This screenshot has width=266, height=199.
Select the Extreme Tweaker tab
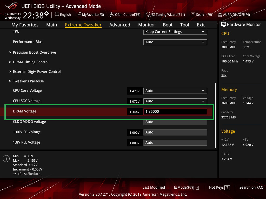tap(83, 25)
